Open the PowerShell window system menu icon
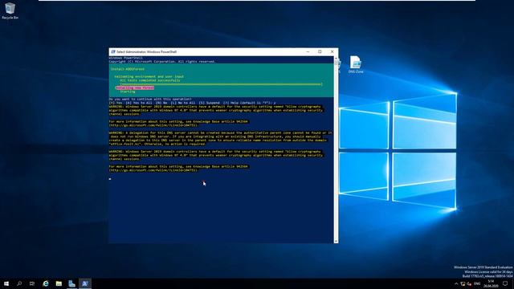 [112, 51]
